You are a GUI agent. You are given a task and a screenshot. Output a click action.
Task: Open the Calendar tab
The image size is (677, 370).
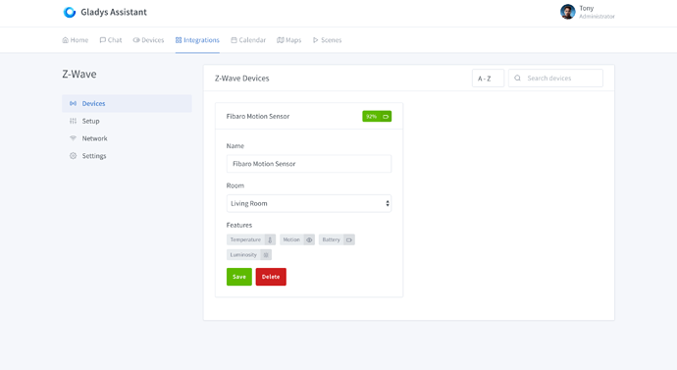248,40
